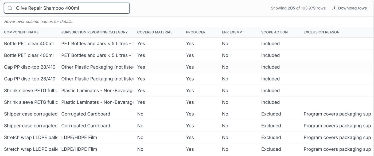Click Covered Material Yes in first Cap PP row
This screenshot has height=156, width=374.
(141, 67)
